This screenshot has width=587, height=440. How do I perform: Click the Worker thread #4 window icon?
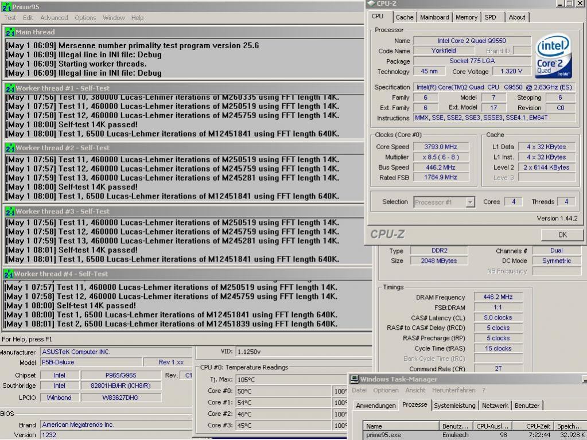[x=8, y=274]
